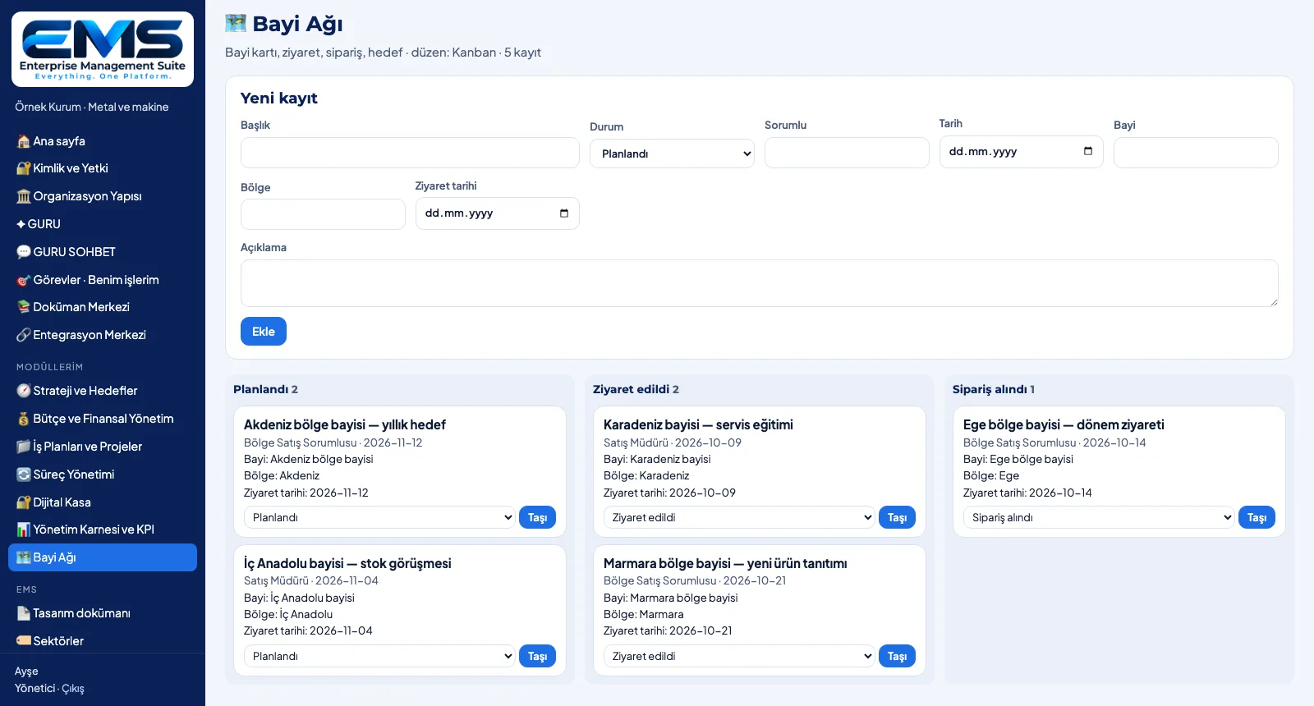
Task: Focus the Bölge input field
Action: (323, 214)
